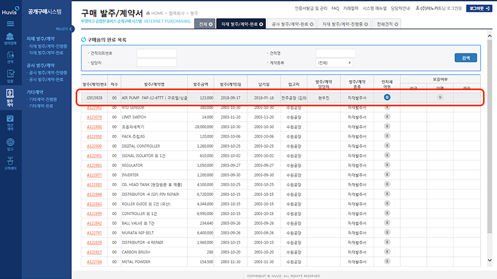
Task: Click the blue O stamp-tax icon for J2015928
Action: (387, 97)
